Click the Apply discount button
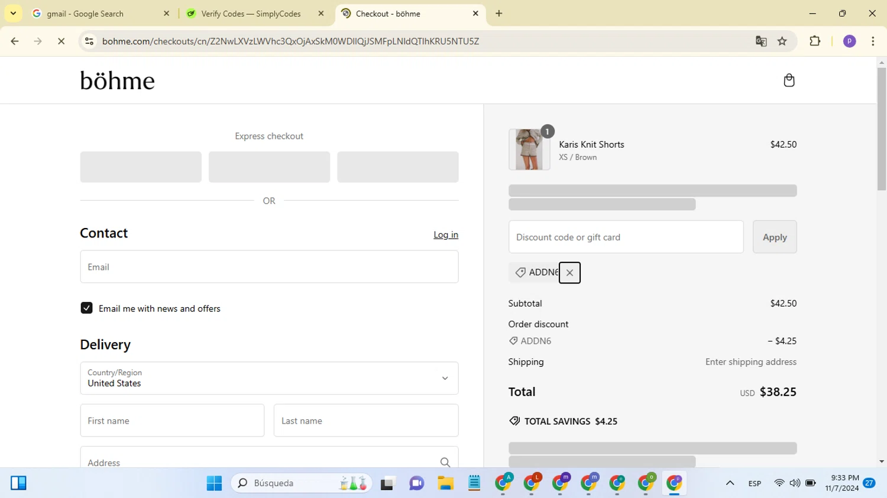887x498 pixels. click(775, 237)
